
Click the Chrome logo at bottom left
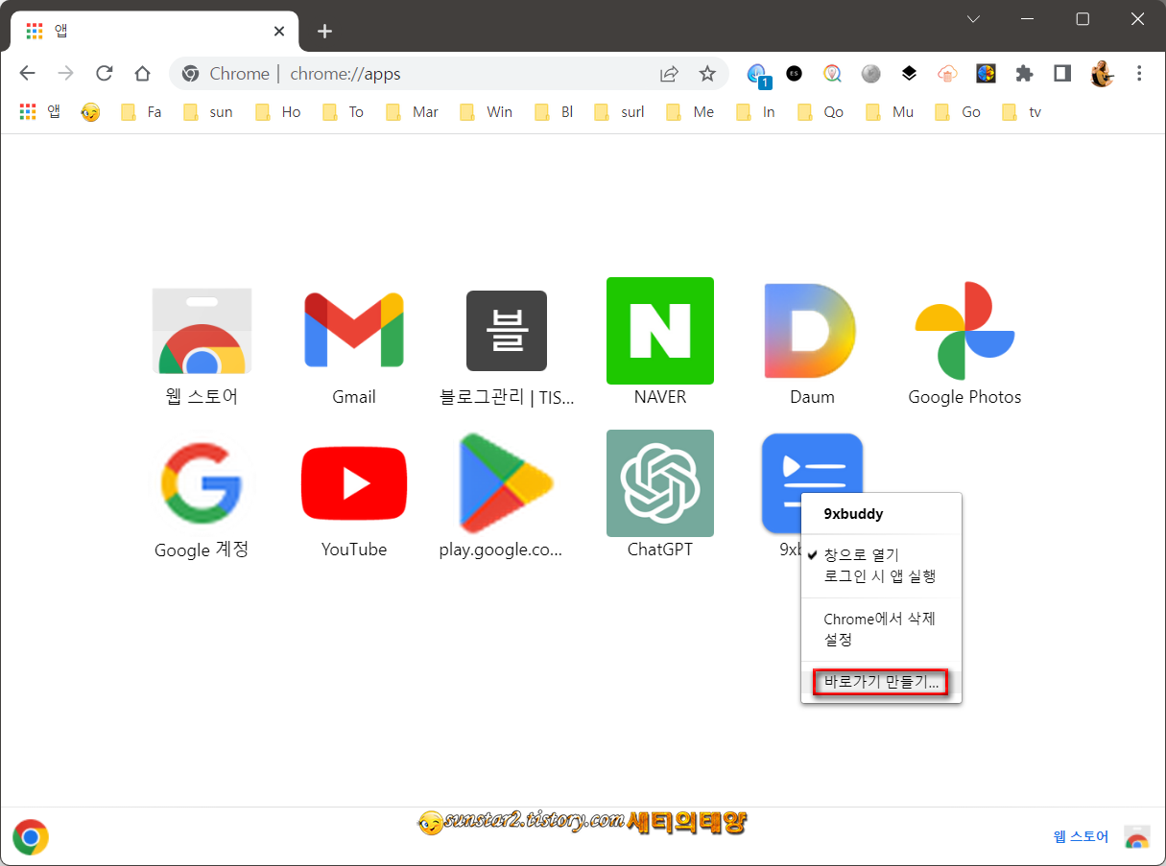(x=31, y=837)
